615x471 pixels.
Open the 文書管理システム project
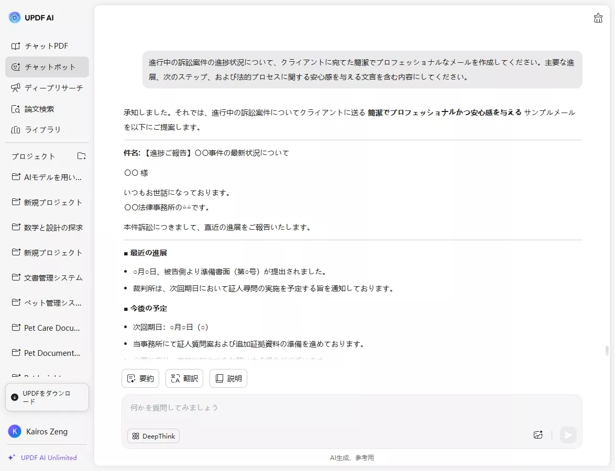tap(47, 277)
